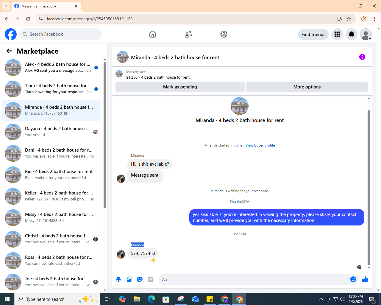381x305 pixels.
Task: Bookmark this page with the star icon
Action: (x=349, y=19)
